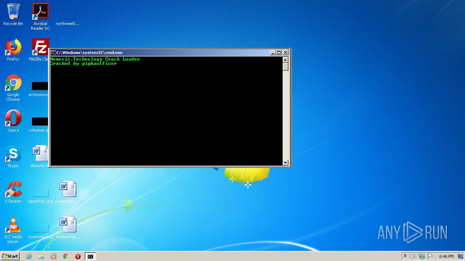The height and width of the screenshot is (261, 465).
Task: Switch to cmd.exe taskbar button
Action: point(90,256)
